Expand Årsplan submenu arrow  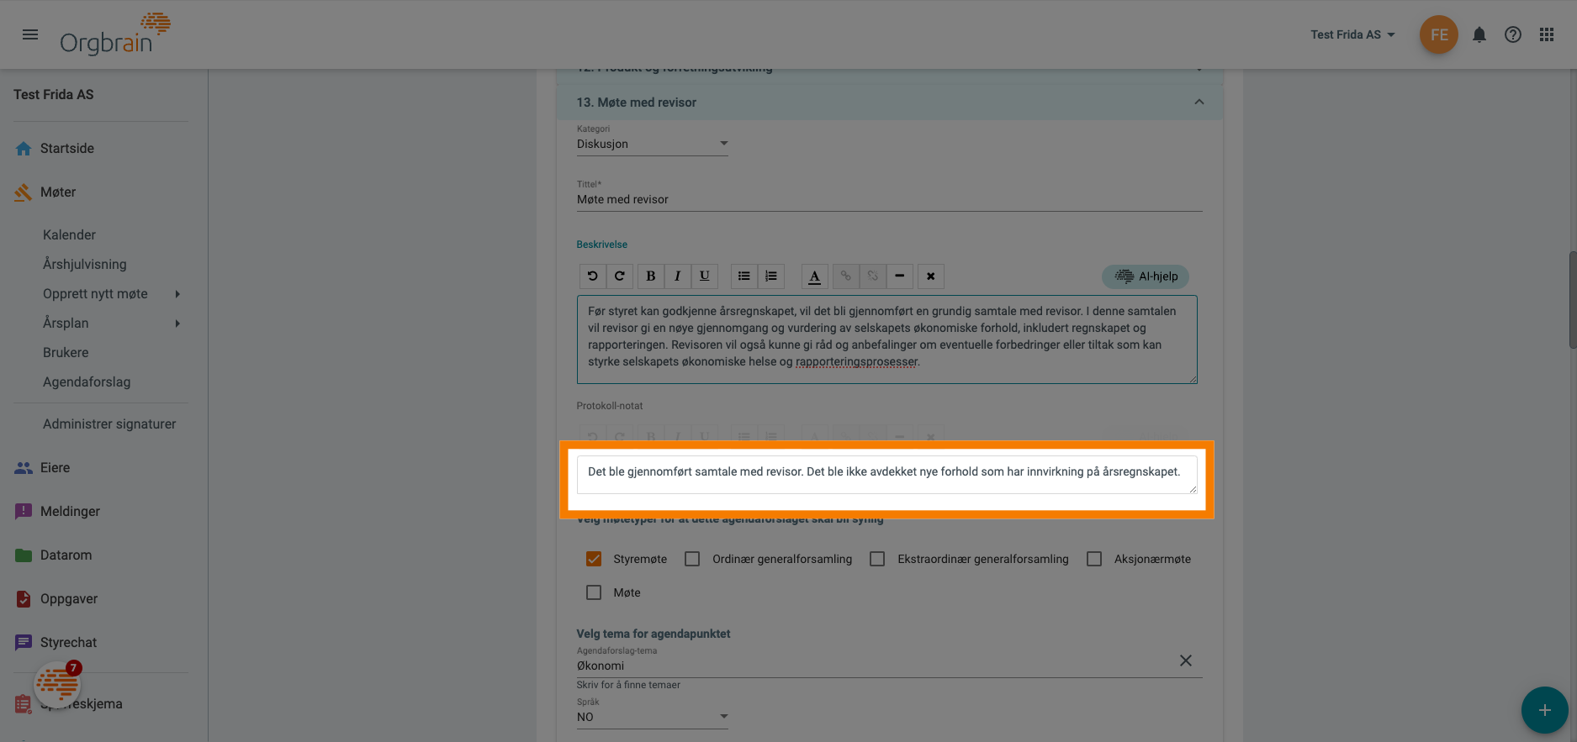(177, 324)
